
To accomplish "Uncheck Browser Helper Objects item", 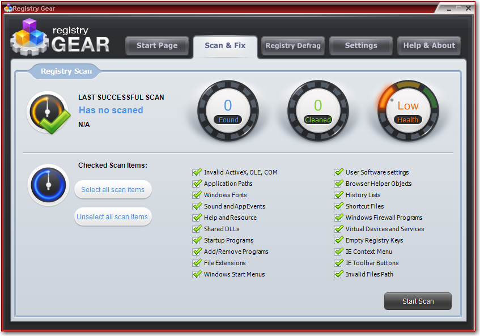I will (339, 184).
